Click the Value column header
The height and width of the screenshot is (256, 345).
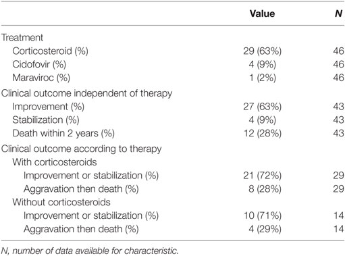[262, 14]
